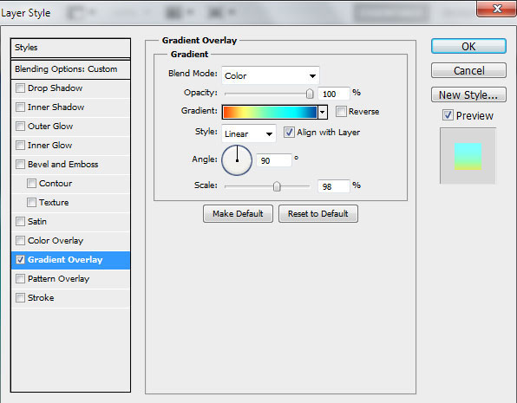Click the gradient color bar

click(x=270, y=112)
